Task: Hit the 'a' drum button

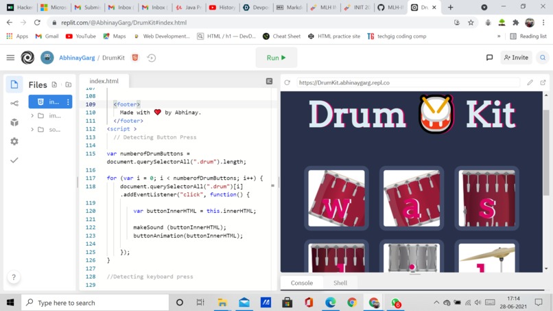Action: [412, 198]
